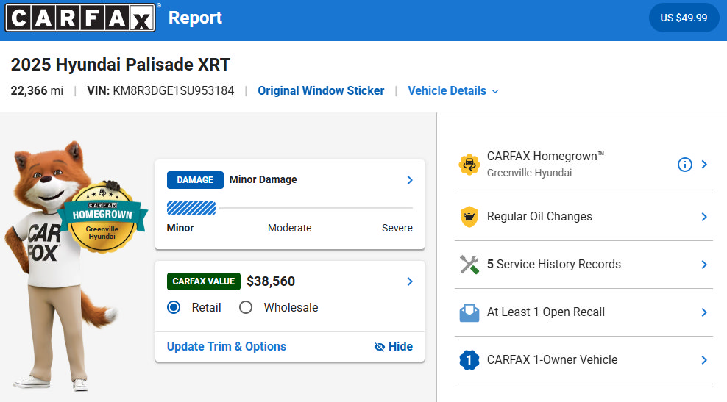Click the Regular Oil Changes text
727x402 pixels.
point(539,217)
